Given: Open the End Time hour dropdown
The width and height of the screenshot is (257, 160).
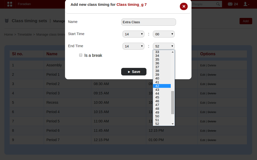Looking at the screenshot, I should tap(133, 46).
